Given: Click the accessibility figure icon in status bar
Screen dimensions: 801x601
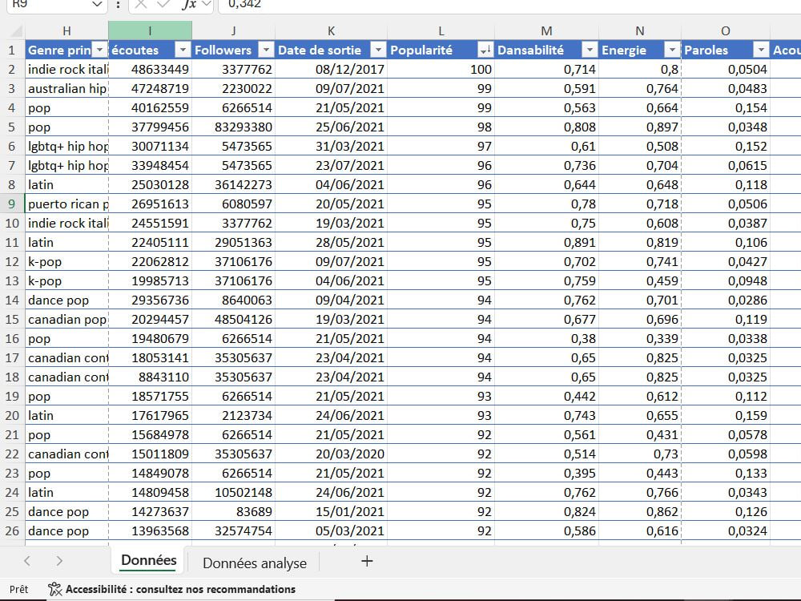Looking at the screenshot, I should point(54,589).
